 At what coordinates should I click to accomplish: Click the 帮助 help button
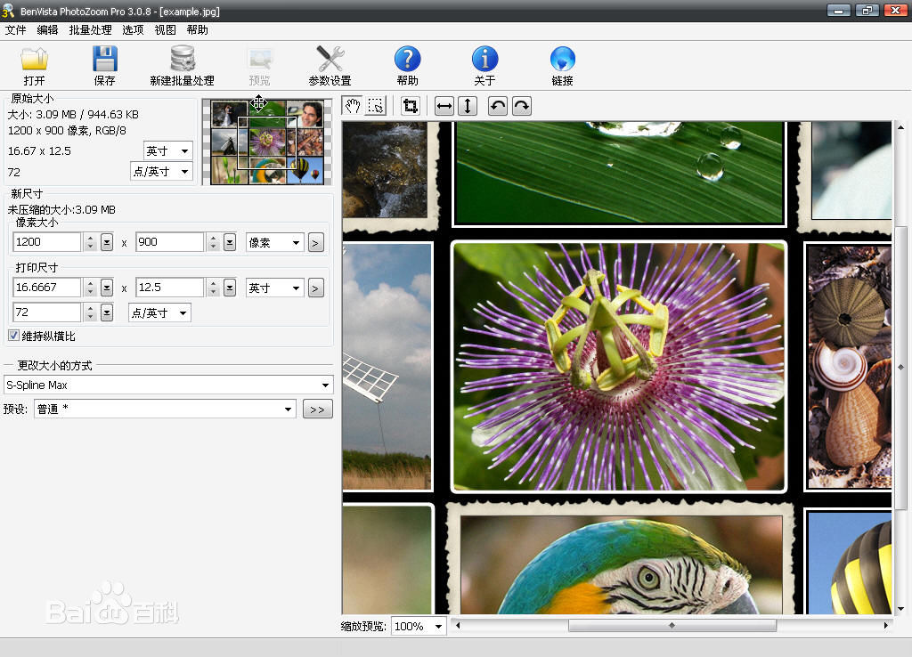407,62
